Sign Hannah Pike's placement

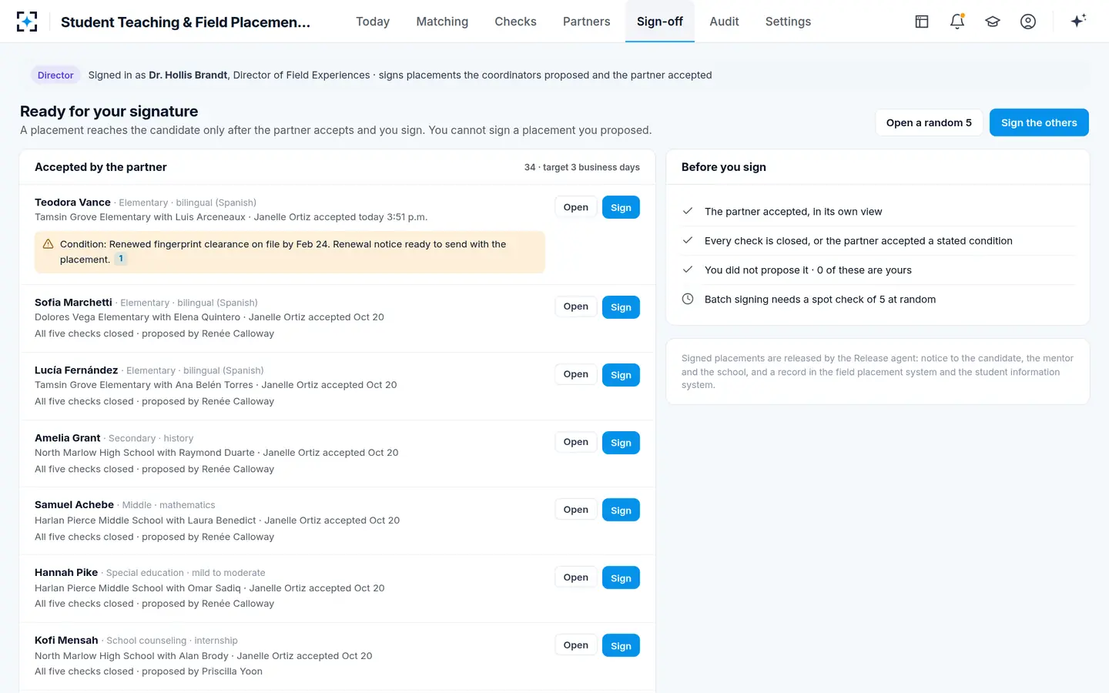pyautogui.click(x=621, y=578)
